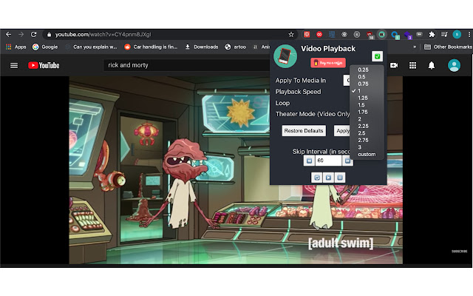Open the Apps bookmark
This screenshot has height=296, width=473.
pyautogui.click(x=16, y=47)
